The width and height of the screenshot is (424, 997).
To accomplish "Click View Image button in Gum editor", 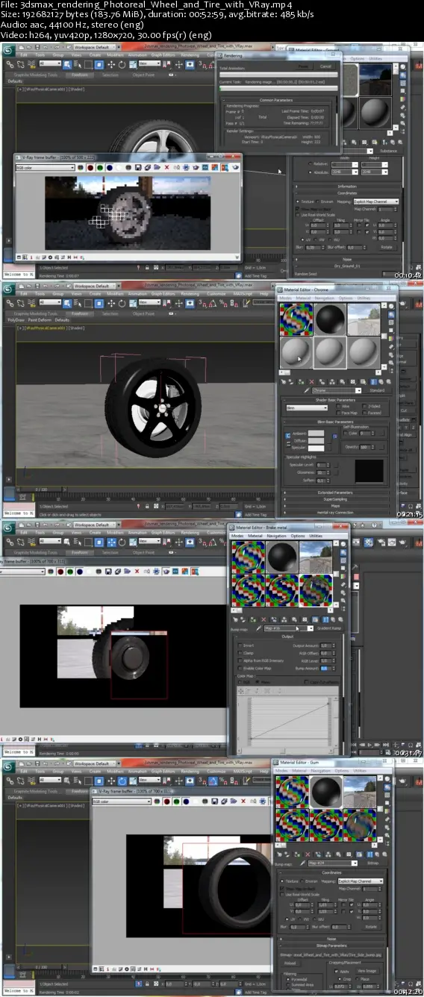I will pos(367,971).
